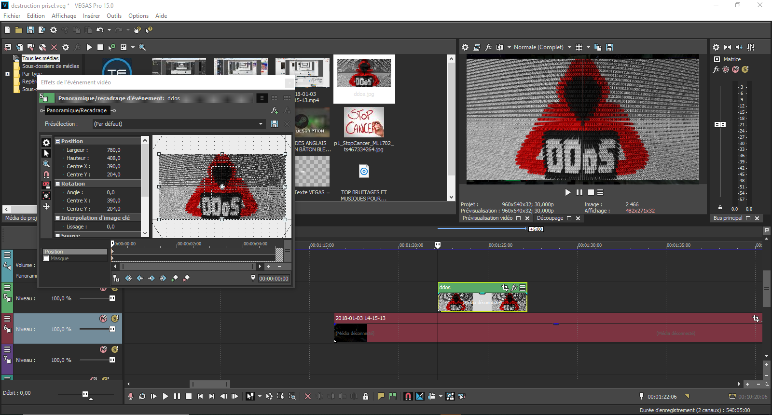Image resolution: width=772 pixels, height=415 pixels.
Task: Open the Présélection combo box
Action: [179, 124]
